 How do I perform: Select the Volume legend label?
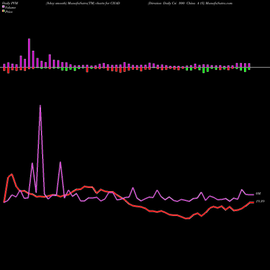10,8
